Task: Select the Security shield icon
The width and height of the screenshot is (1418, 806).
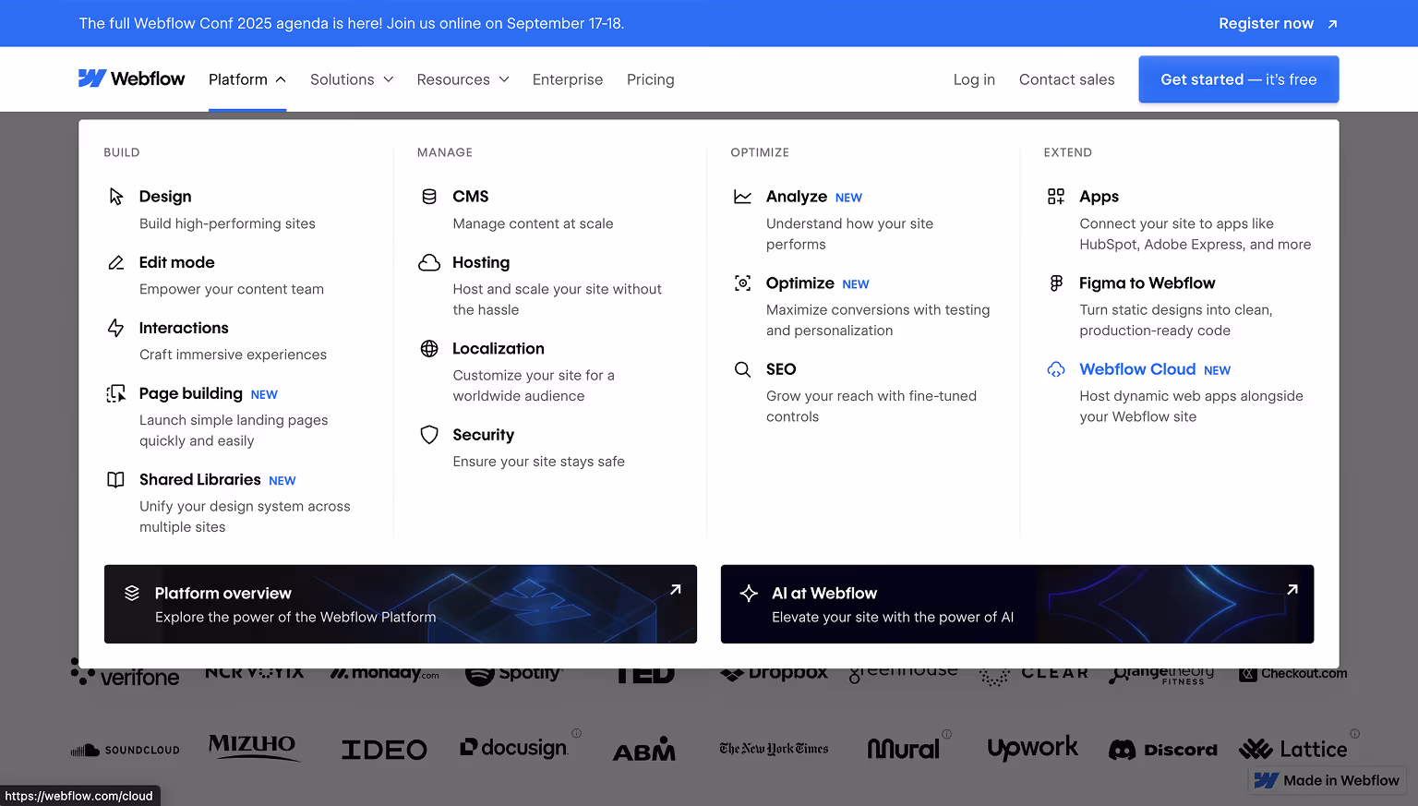Action: tap(428, 434)
